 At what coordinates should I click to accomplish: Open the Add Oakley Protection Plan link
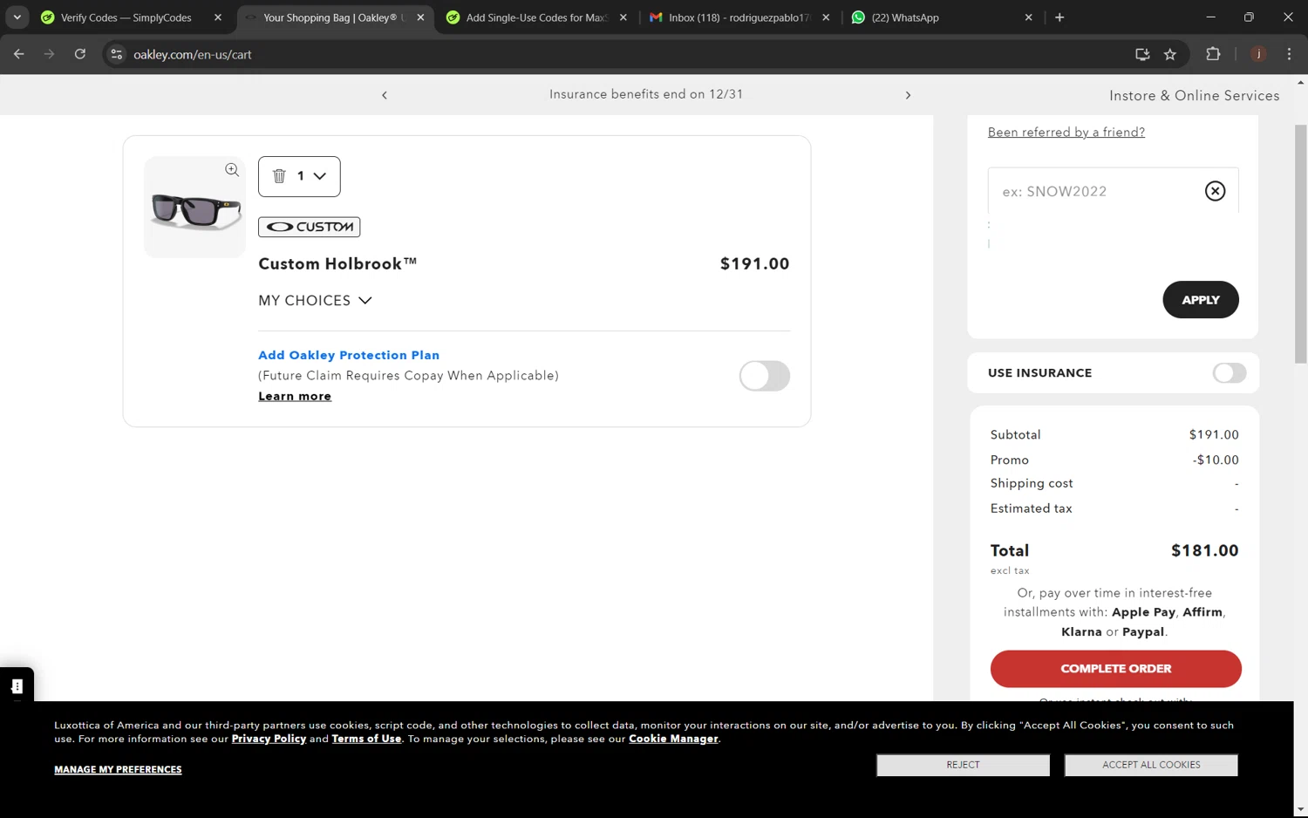click(349, 355)
